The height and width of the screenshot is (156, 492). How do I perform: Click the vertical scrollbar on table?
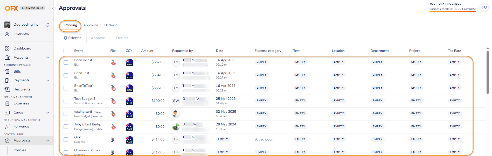tap(487, 73)
